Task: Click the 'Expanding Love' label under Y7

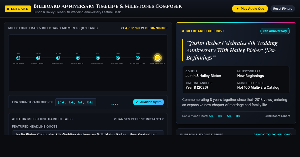Action: click(x=138, y=63)
